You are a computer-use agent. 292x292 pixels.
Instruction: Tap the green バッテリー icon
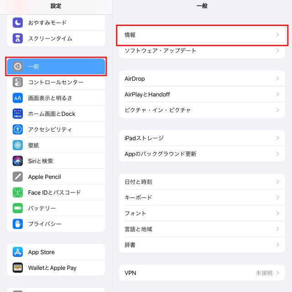tap(18, 208)
